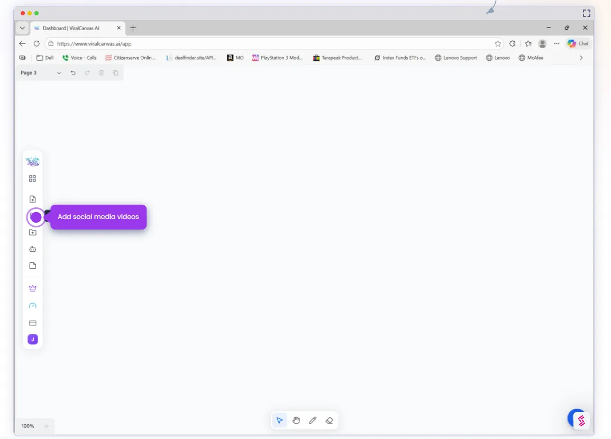Open the add-to-folder icon in sidebar
This screenshot has height=439, width=611.
(32, 232)
